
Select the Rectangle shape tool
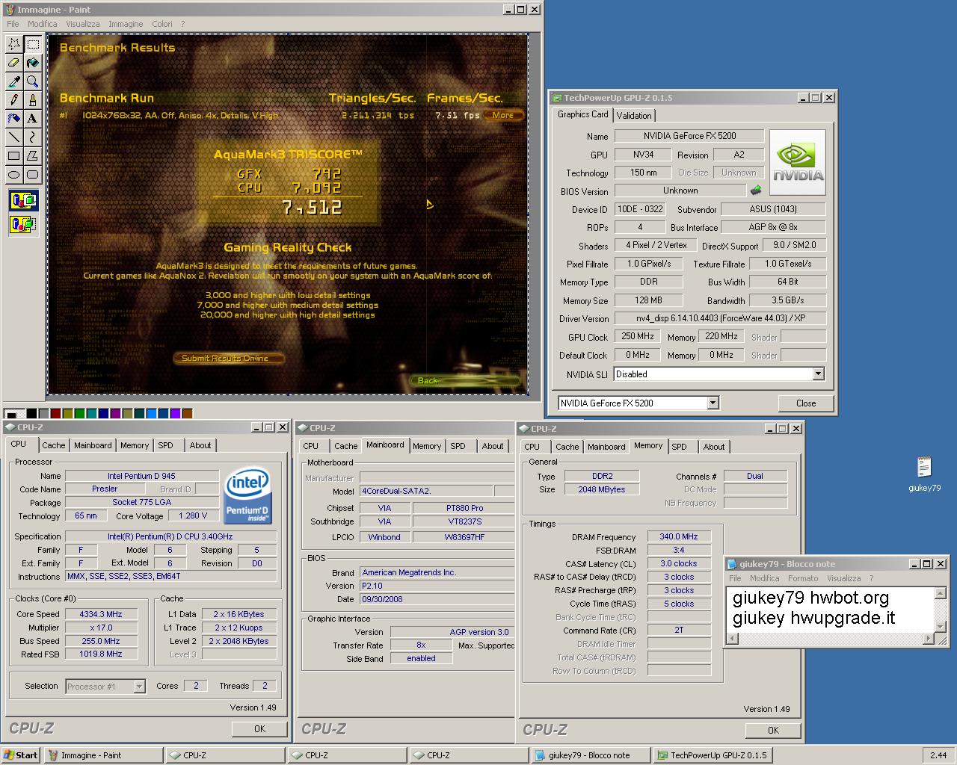[13, 155]
